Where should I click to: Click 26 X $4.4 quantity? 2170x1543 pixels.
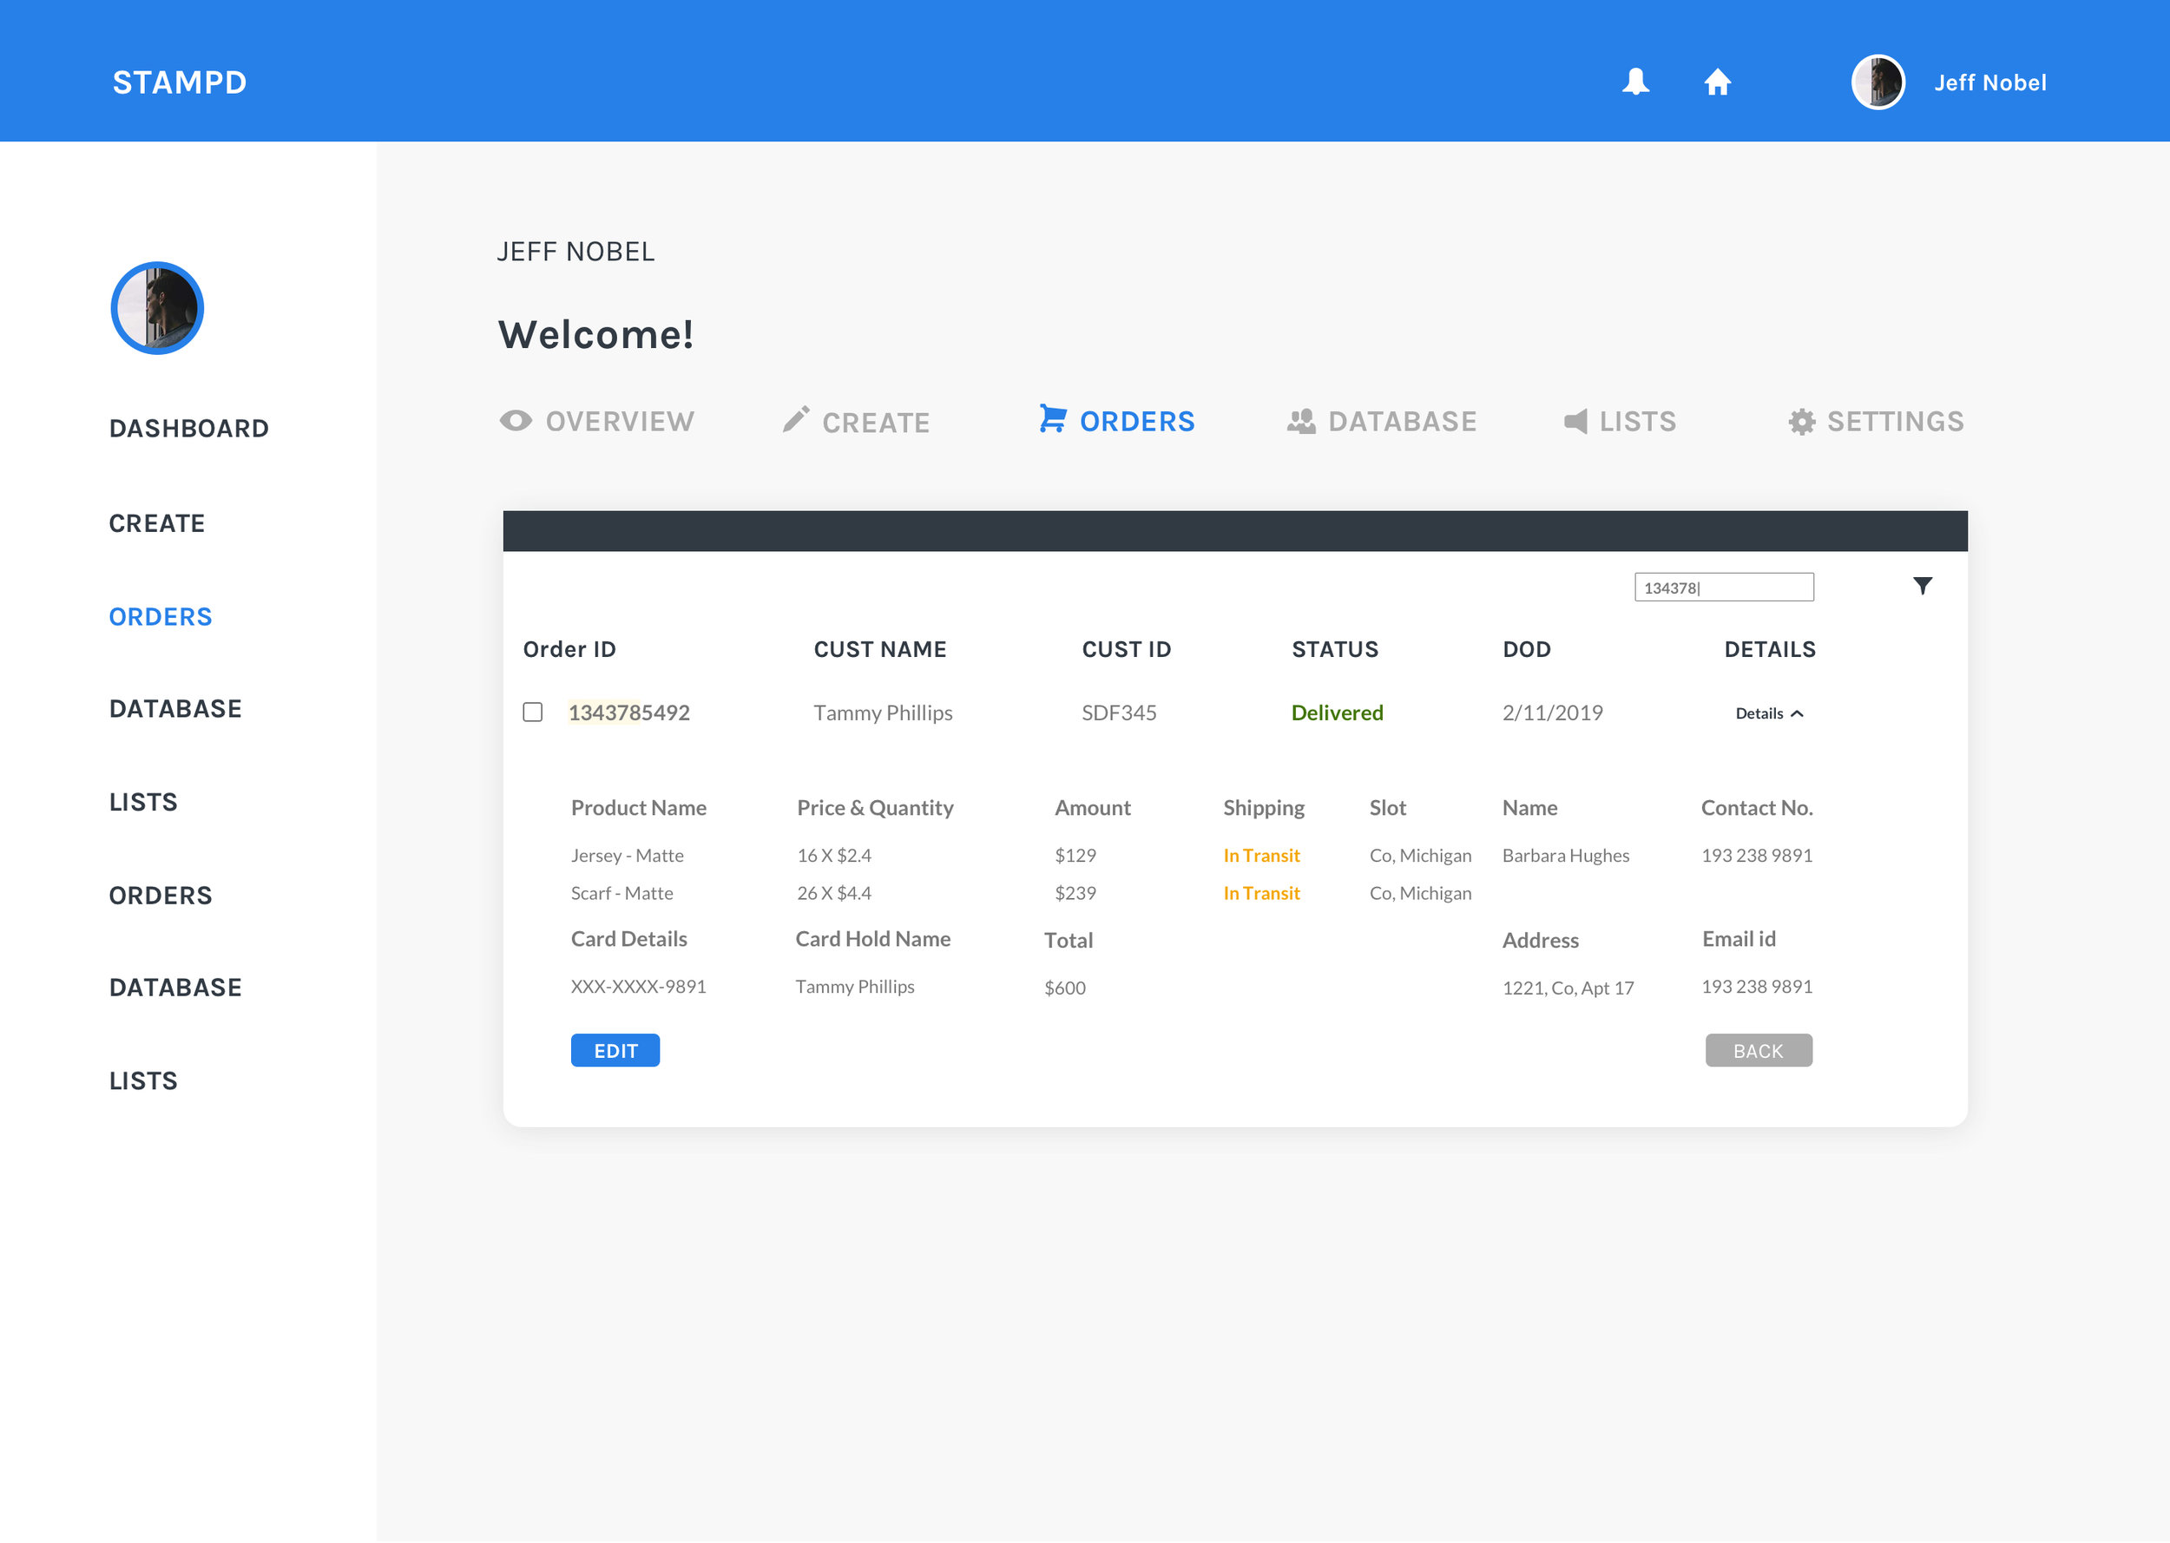coord(833,893)
